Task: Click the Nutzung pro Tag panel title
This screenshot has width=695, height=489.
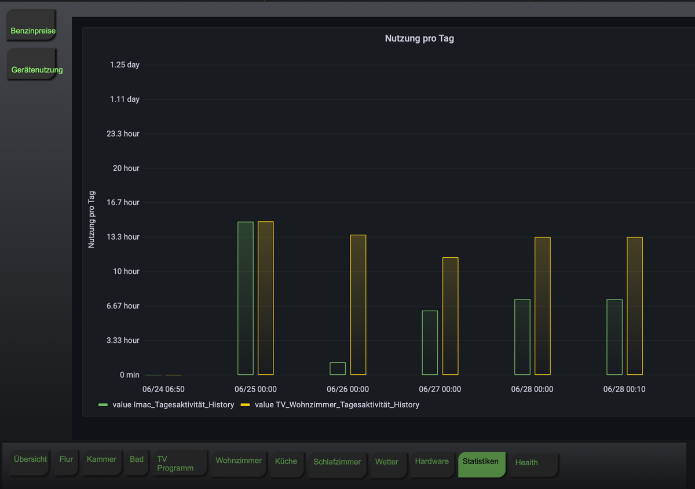Action: tap(419, 39)
